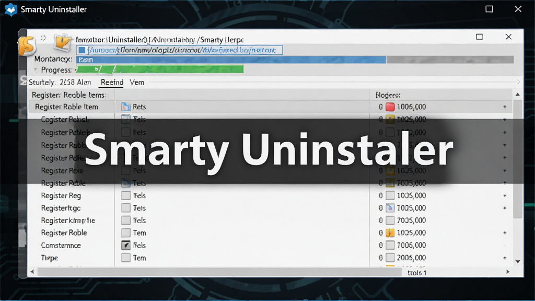The height and width of the screenshot is (301, 535).
Task: Expand the arrow at right of Register Reg row
Action: (x=505, y=195)
